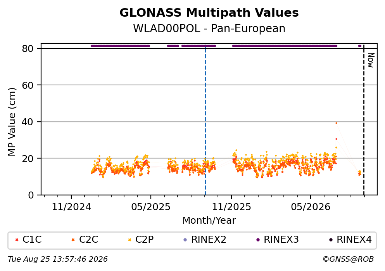The width and height of the screenshot is (385, 271).
Task: Select the RINEX3 legend label
Action: pyautogui.click(x=281, y=239)
